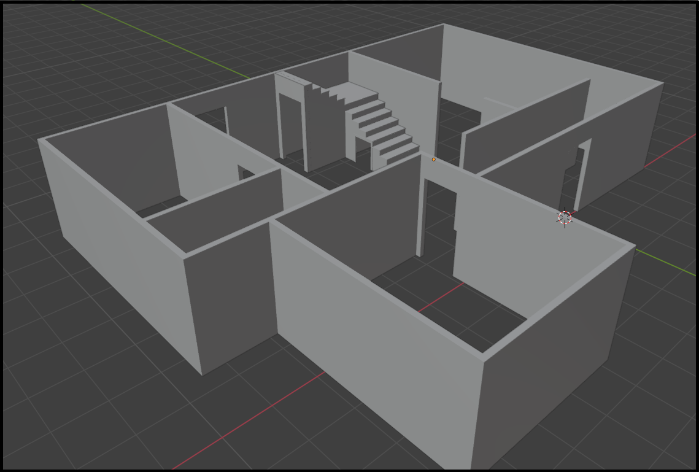
Task: Click the 3D cursor crosshair
Action: [x=565, y=217]
